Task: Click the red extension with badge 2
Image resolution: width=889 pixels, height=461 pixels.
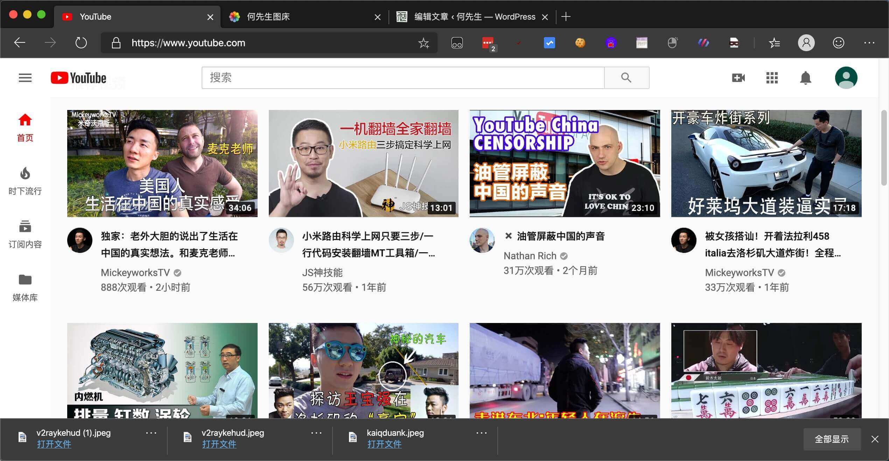Action: pyautogui.click(x=489, y=44)
